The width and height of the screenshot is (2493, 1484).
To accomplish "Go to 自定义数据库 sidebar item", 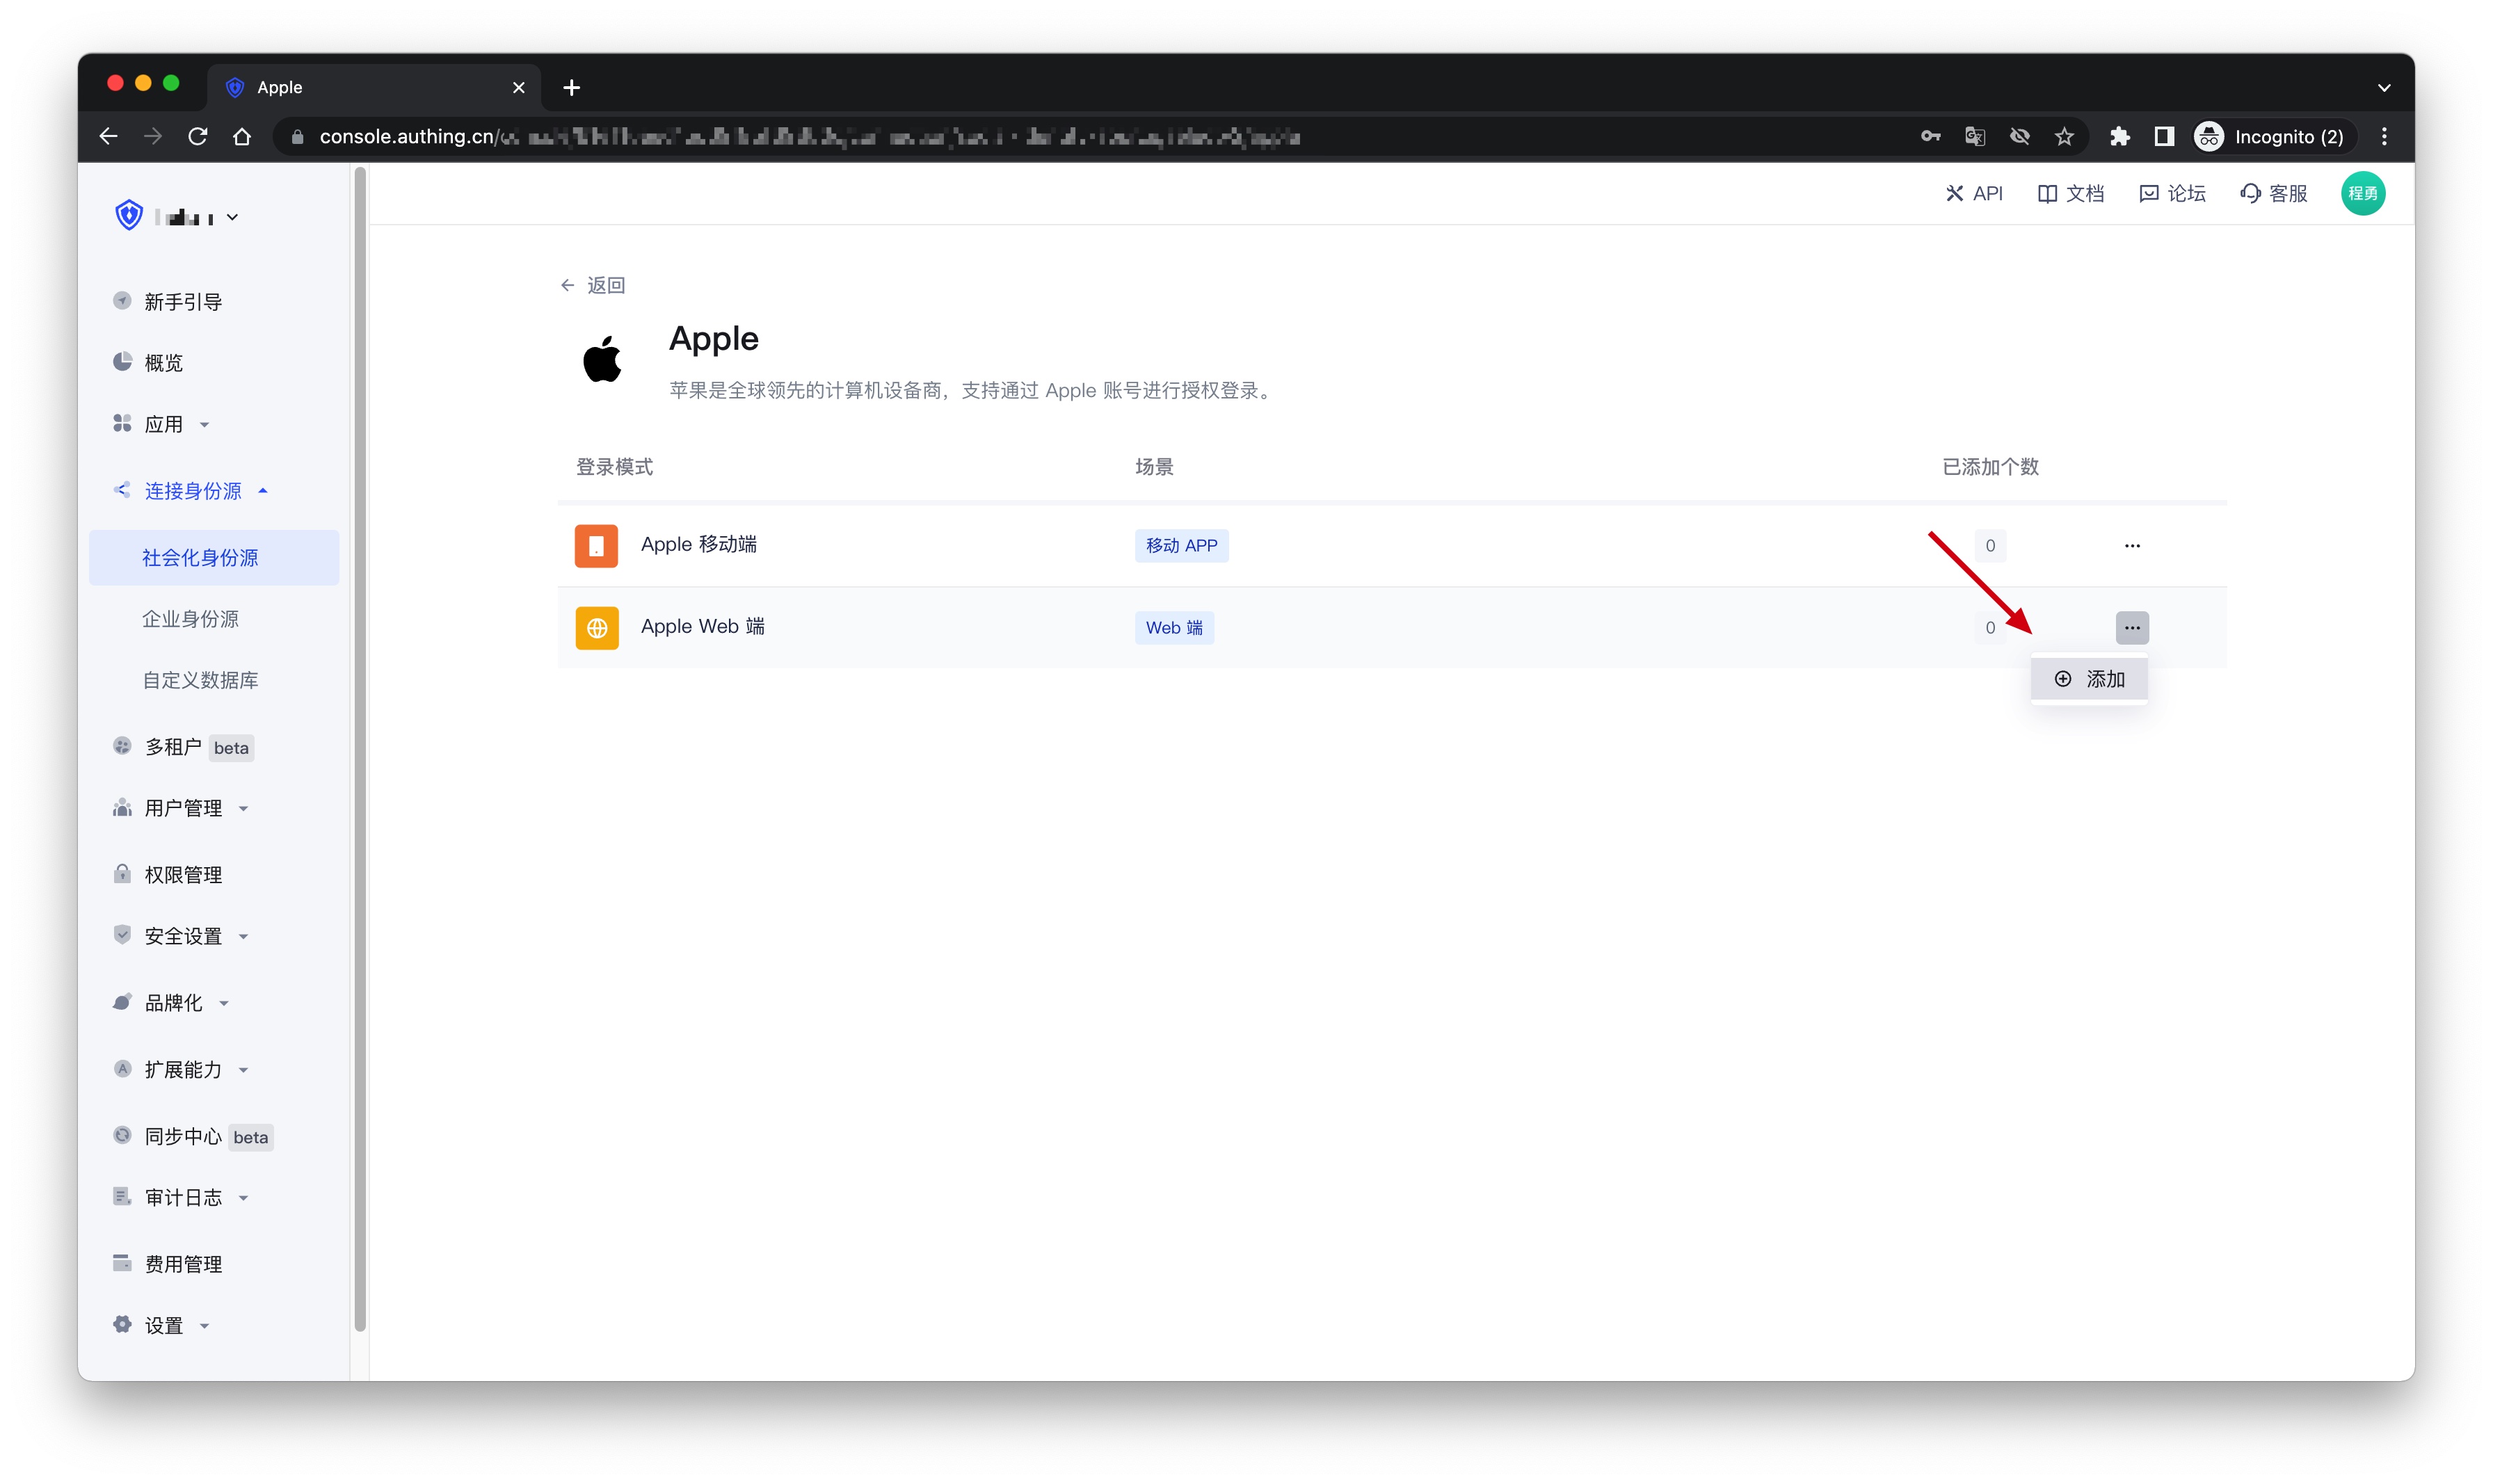I will click(x=200, y=680).
